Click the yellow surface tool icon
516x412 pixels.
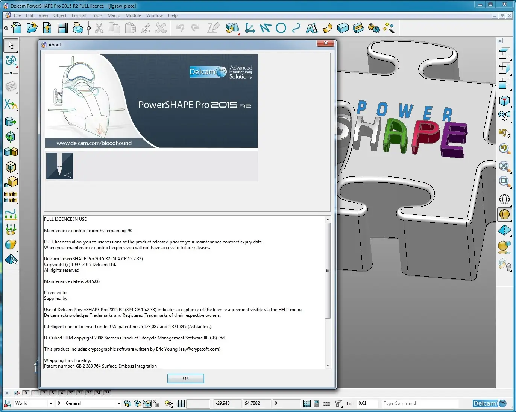(328, 28)
